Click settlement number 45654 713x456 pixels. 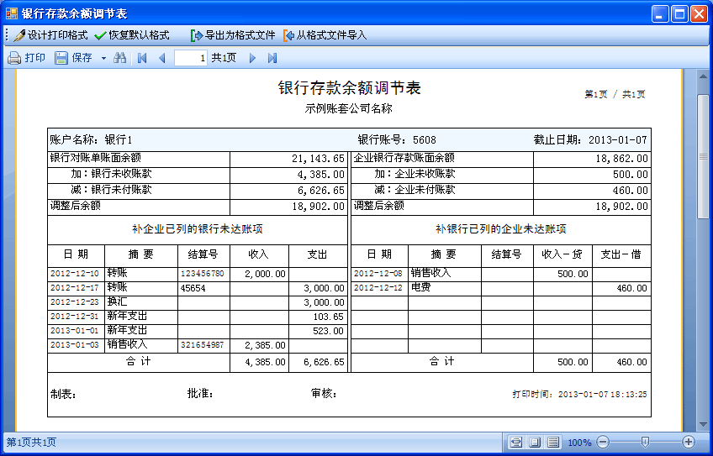coord(193,288)
